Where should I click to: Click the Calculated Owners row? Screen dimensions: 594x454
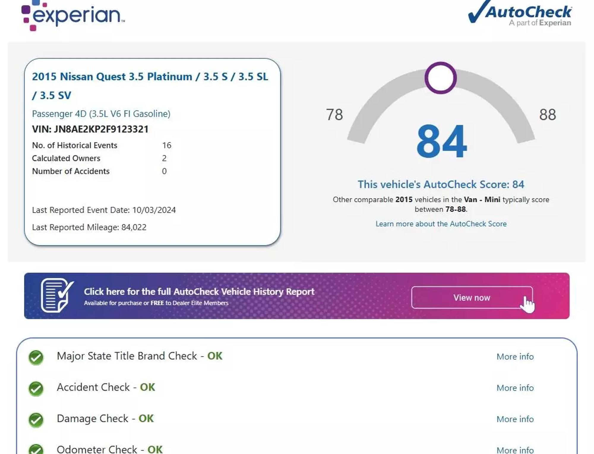coord(99,158)
